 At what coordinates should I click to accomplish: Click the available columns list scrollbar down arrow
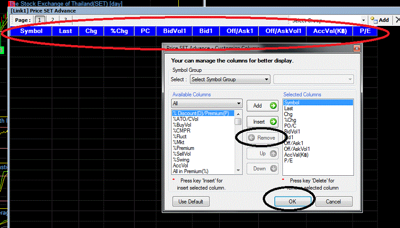238,171
